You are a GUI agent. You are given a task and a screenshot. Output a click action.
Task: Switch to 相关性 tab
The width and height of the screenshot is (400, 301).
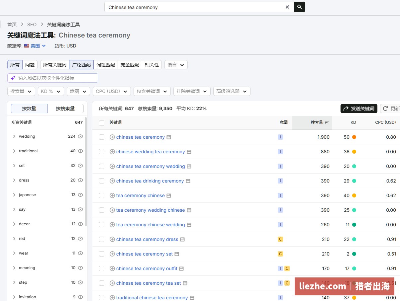[x=152, y=65]
